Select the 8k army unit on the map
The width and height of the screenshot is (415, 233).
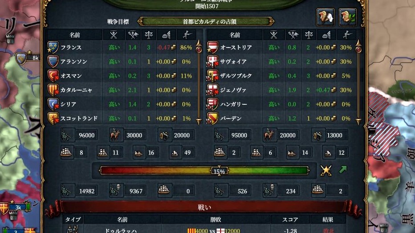tap(28, 58)
